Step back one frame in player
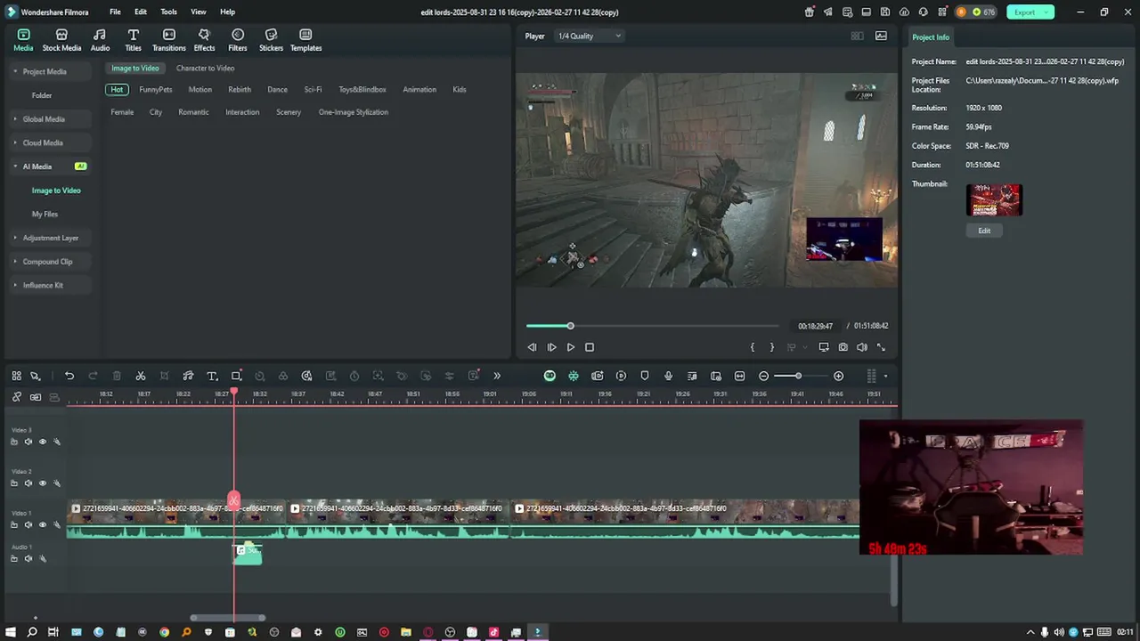Image resolution: width=1140 pixels, height=641 pixels. (x=532, y=347)
